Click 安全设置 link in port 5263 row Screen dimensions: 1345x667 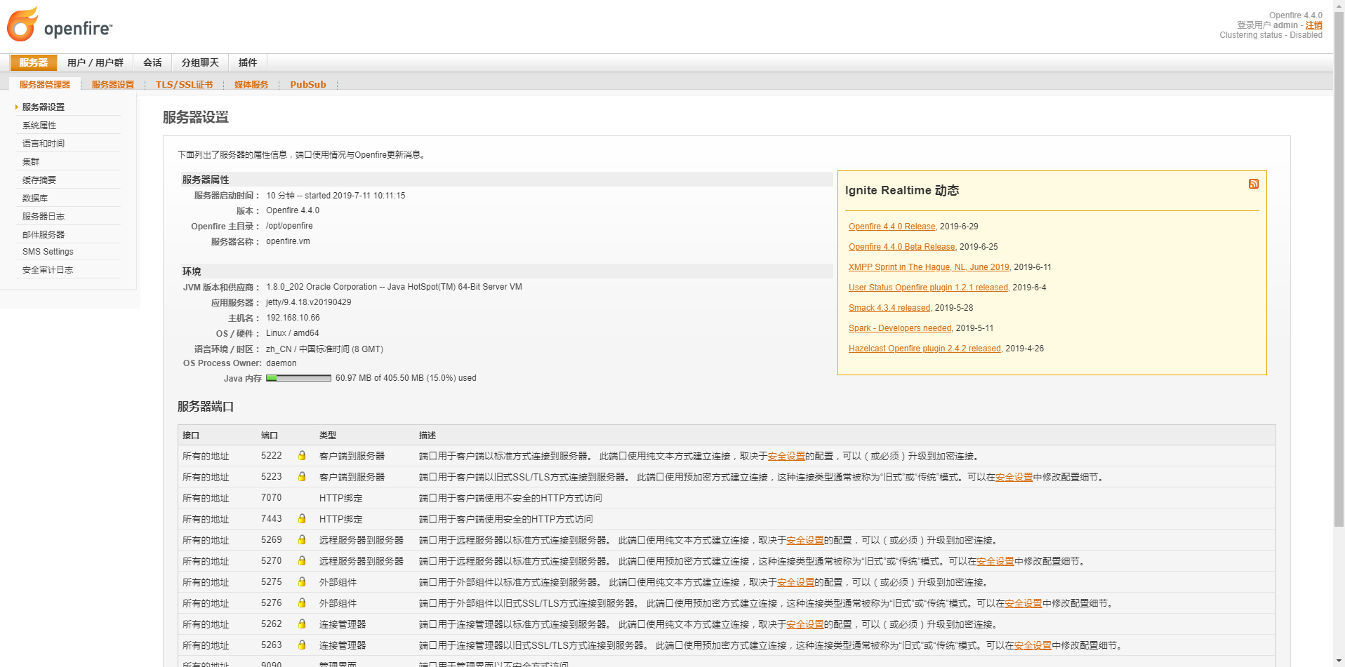tap(1032, 645)
